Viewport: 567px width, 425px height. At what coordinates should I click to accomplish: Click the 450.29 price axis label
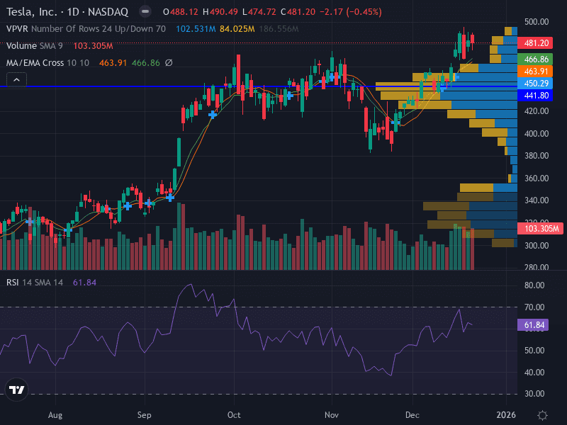536,83
